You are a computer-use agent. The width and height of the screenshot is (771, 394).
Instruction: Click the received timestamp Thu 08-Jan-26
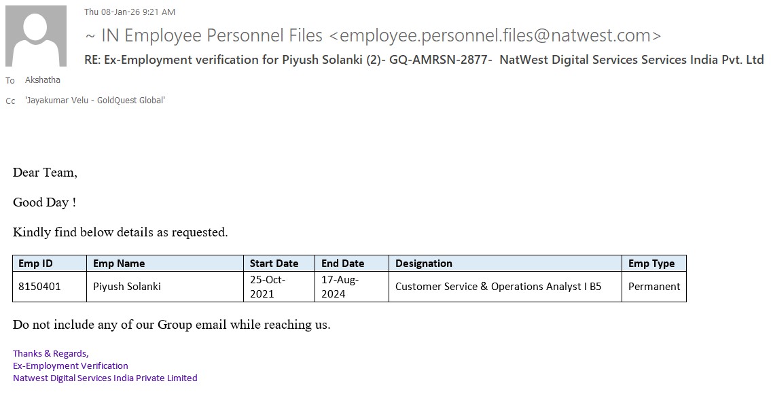click(x=129, y=12)
